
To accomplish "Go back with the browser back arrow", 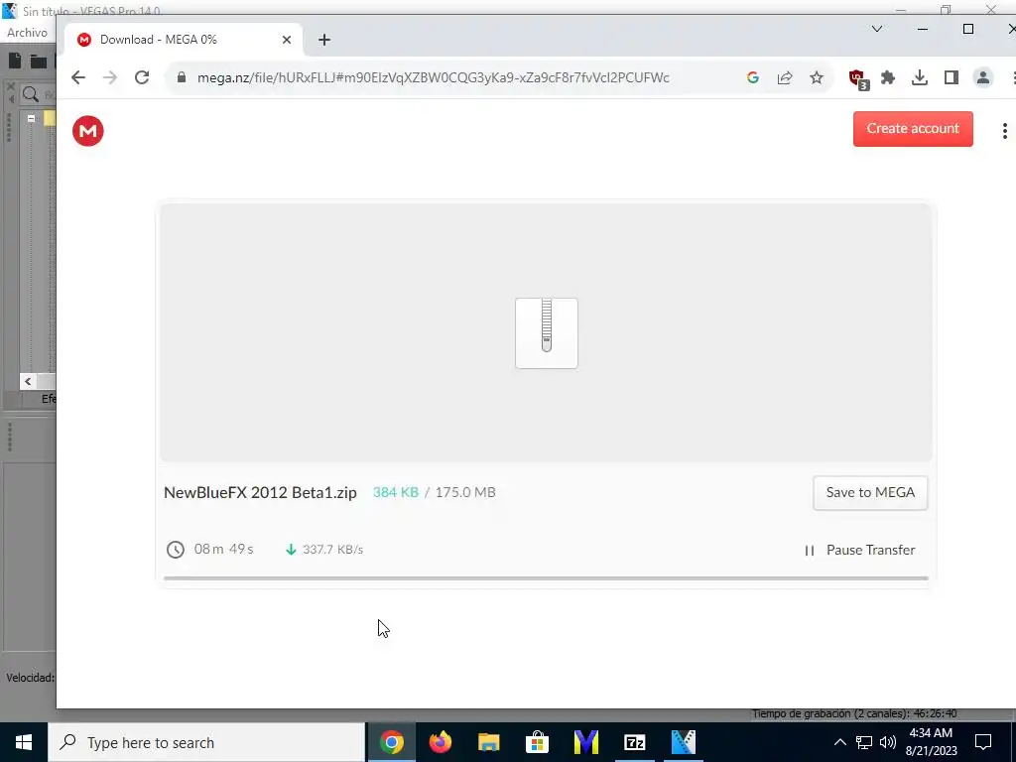I will pos(78,77).
